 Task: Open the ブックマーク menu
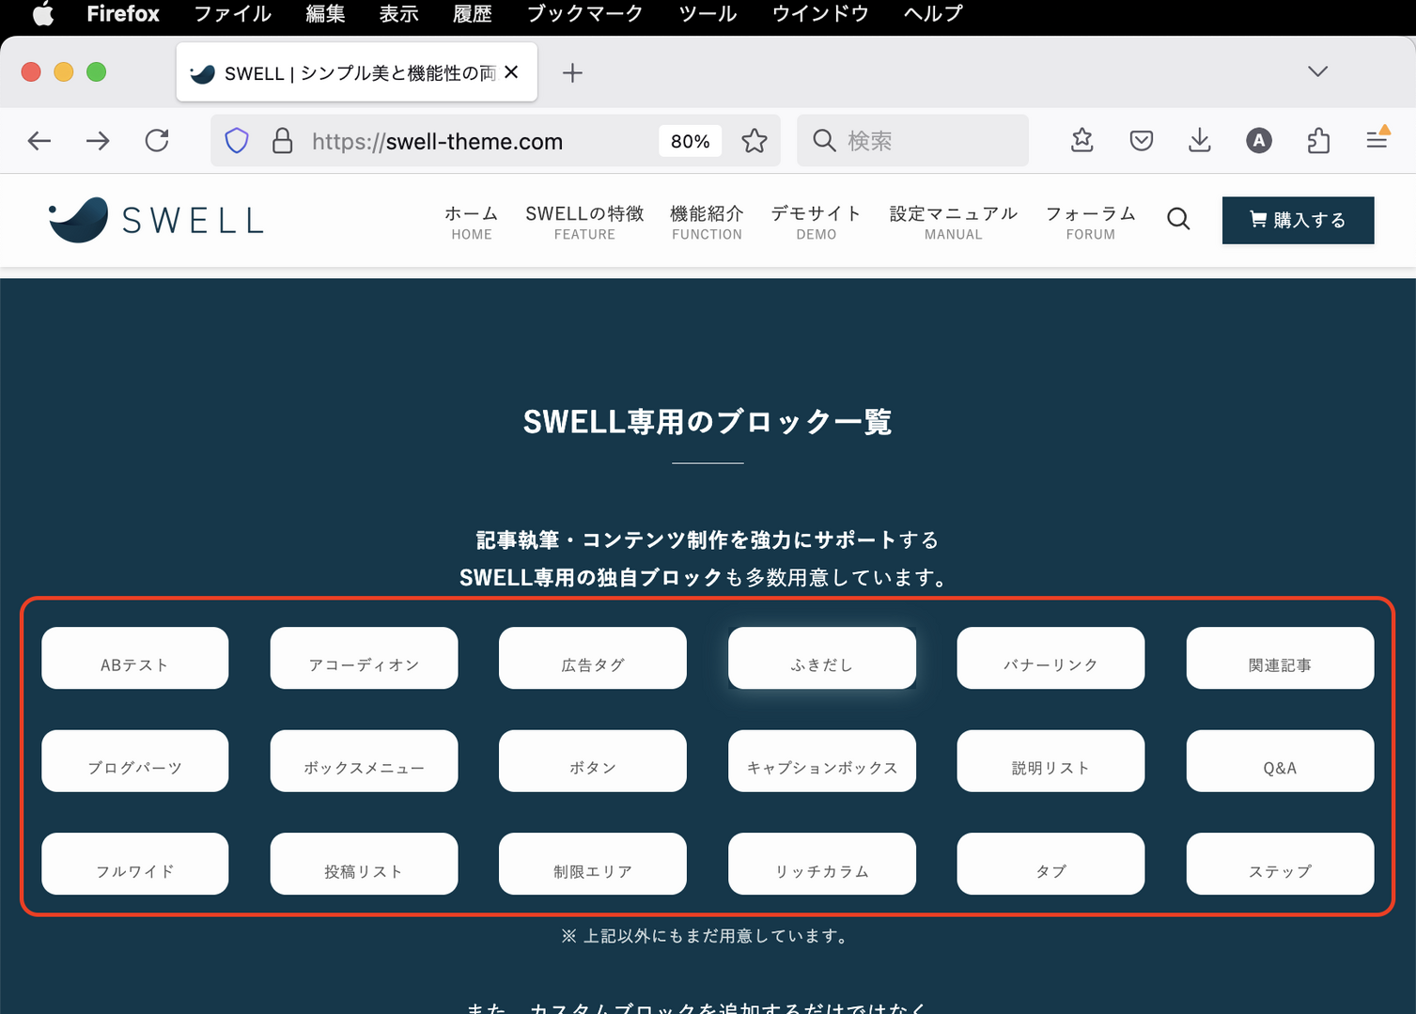pos(584,14)
